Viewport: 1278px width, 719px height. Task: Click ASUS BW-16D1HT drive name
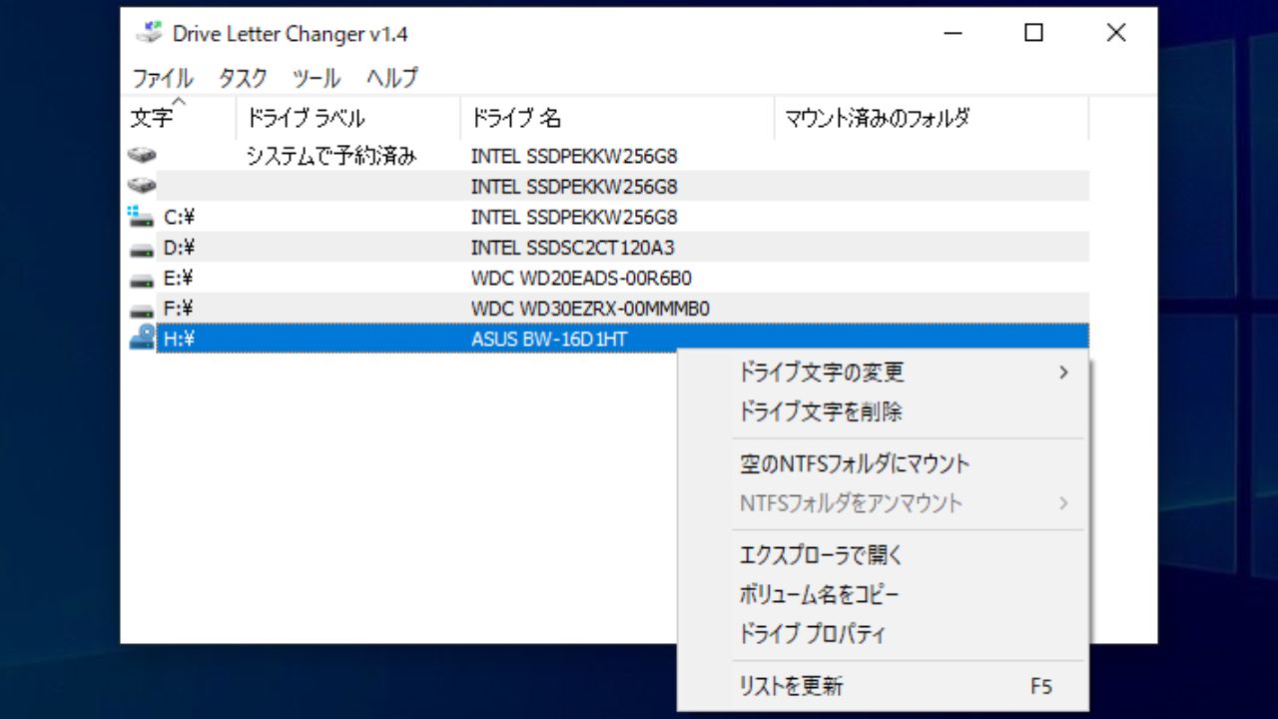point(549,340)
